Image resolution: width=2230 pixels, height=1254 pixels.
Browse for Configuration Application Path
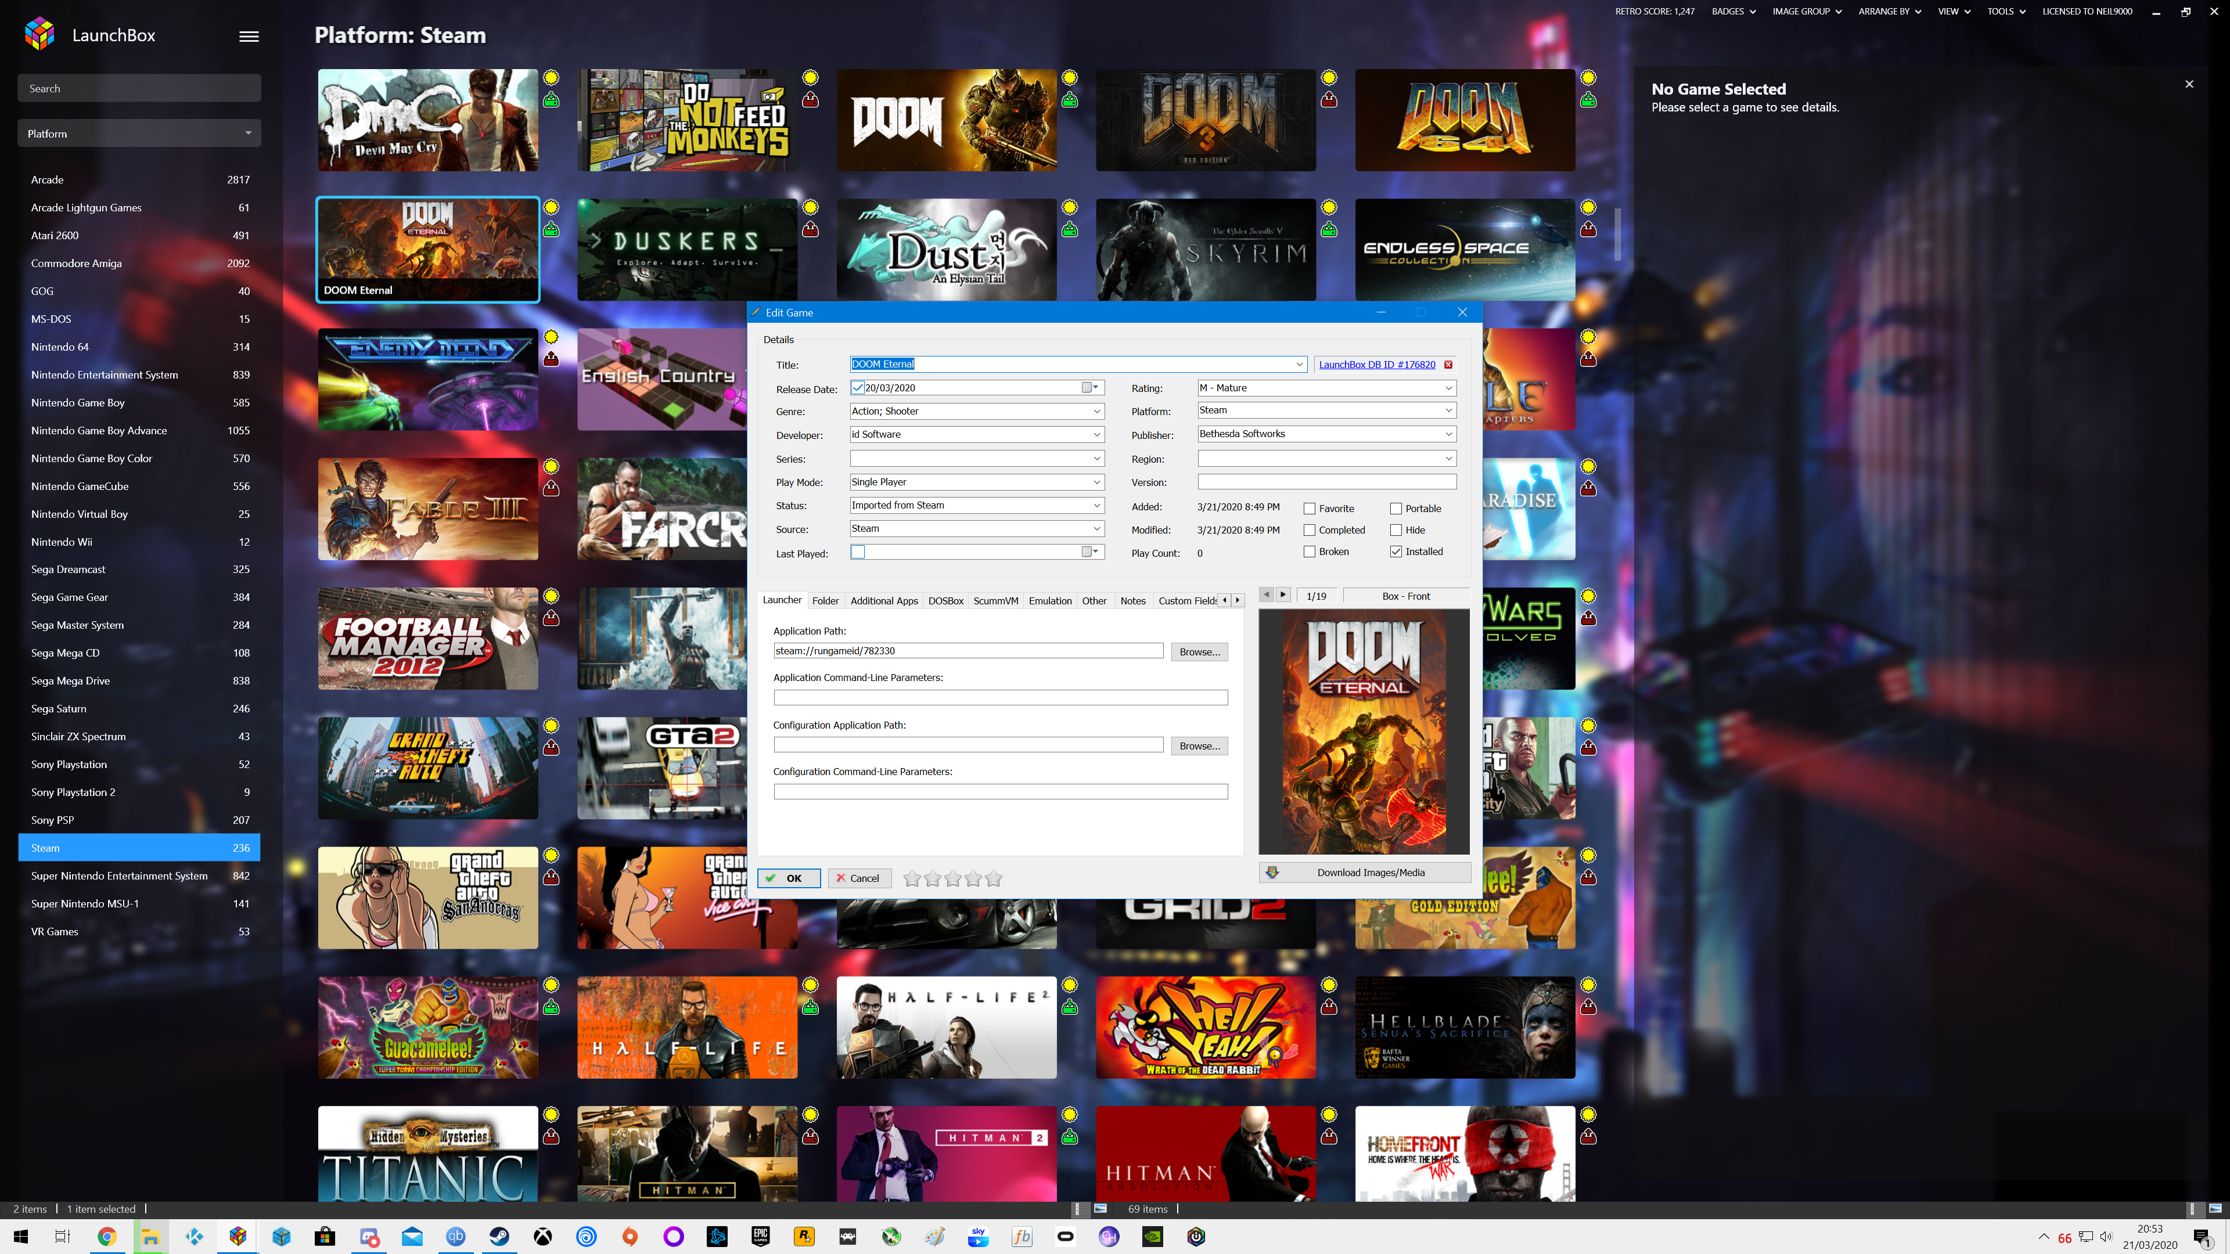point(1199,745)
